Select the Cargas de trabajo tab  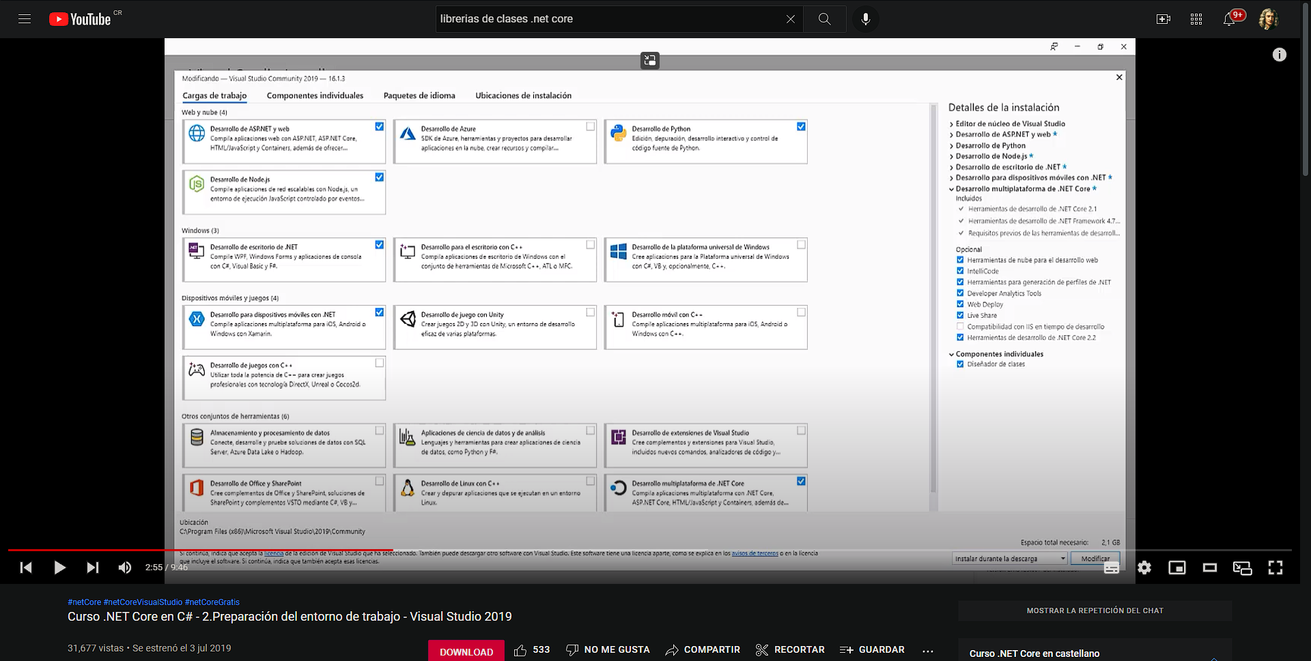click(x=214, y=96)
